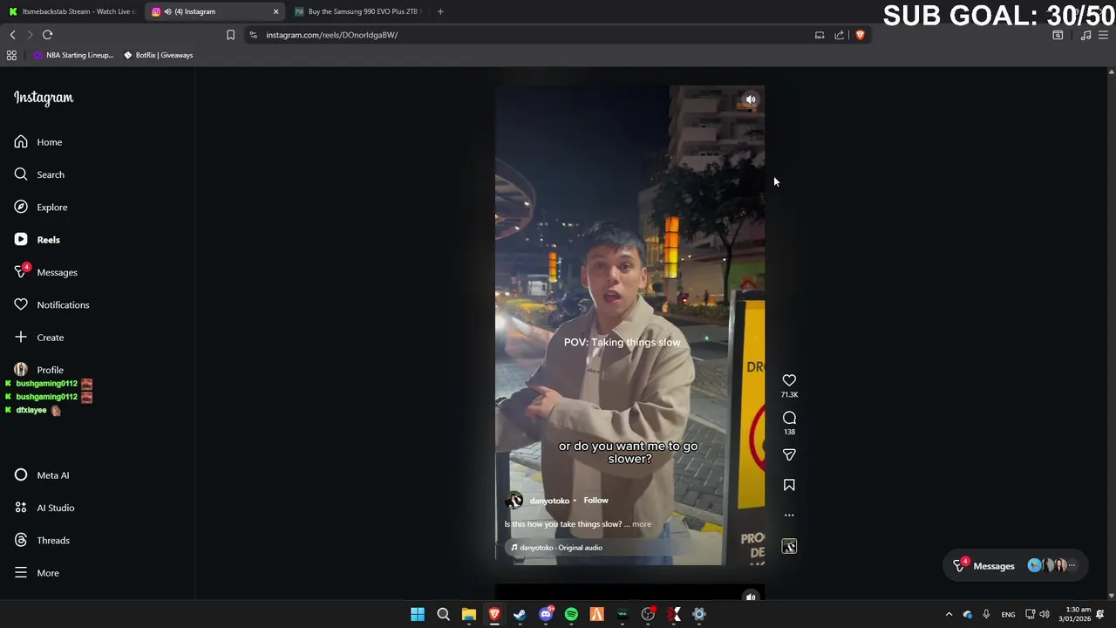This screenshot has width=1116, height=628.
Task: Open AI Studio in the sidebar
Action: click(x=44, y=508)
